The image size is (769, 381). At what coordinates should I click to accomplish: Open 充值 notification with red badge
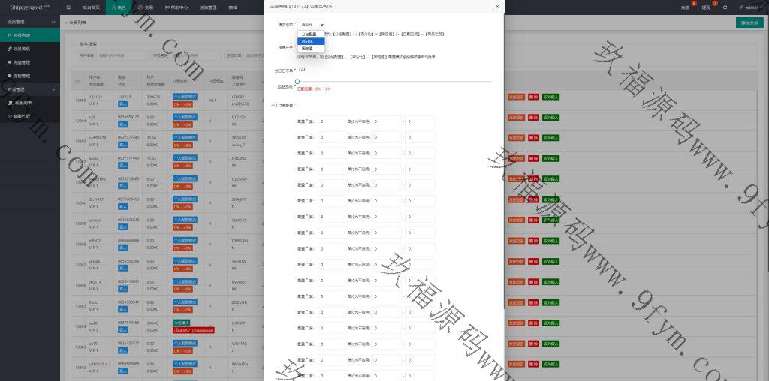685,7
